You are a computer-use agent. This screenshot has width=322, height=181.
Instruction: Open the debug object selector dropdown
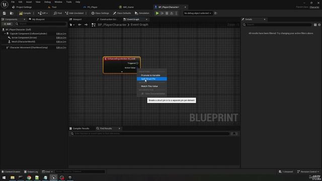click(198, 13)
